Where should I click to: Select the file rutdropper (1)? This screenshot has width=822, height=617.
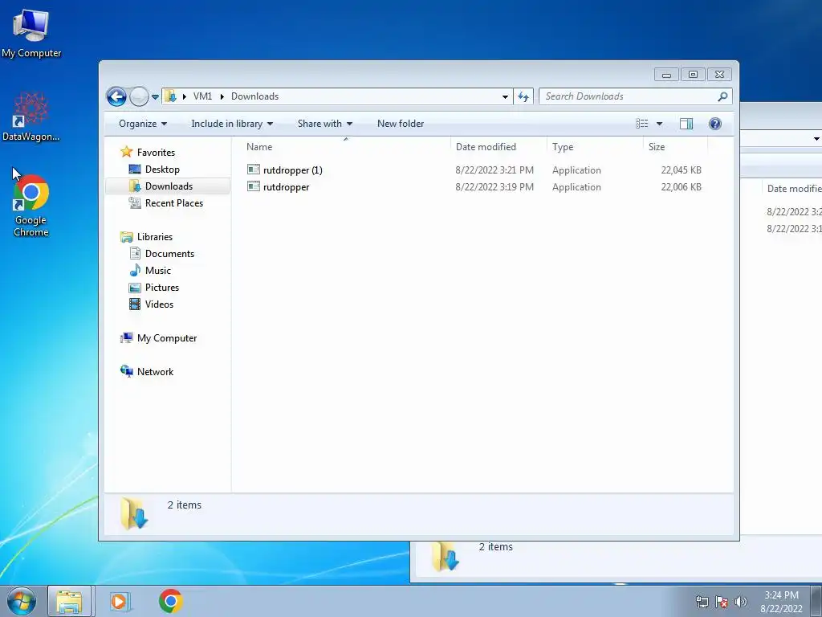point(292,170)
